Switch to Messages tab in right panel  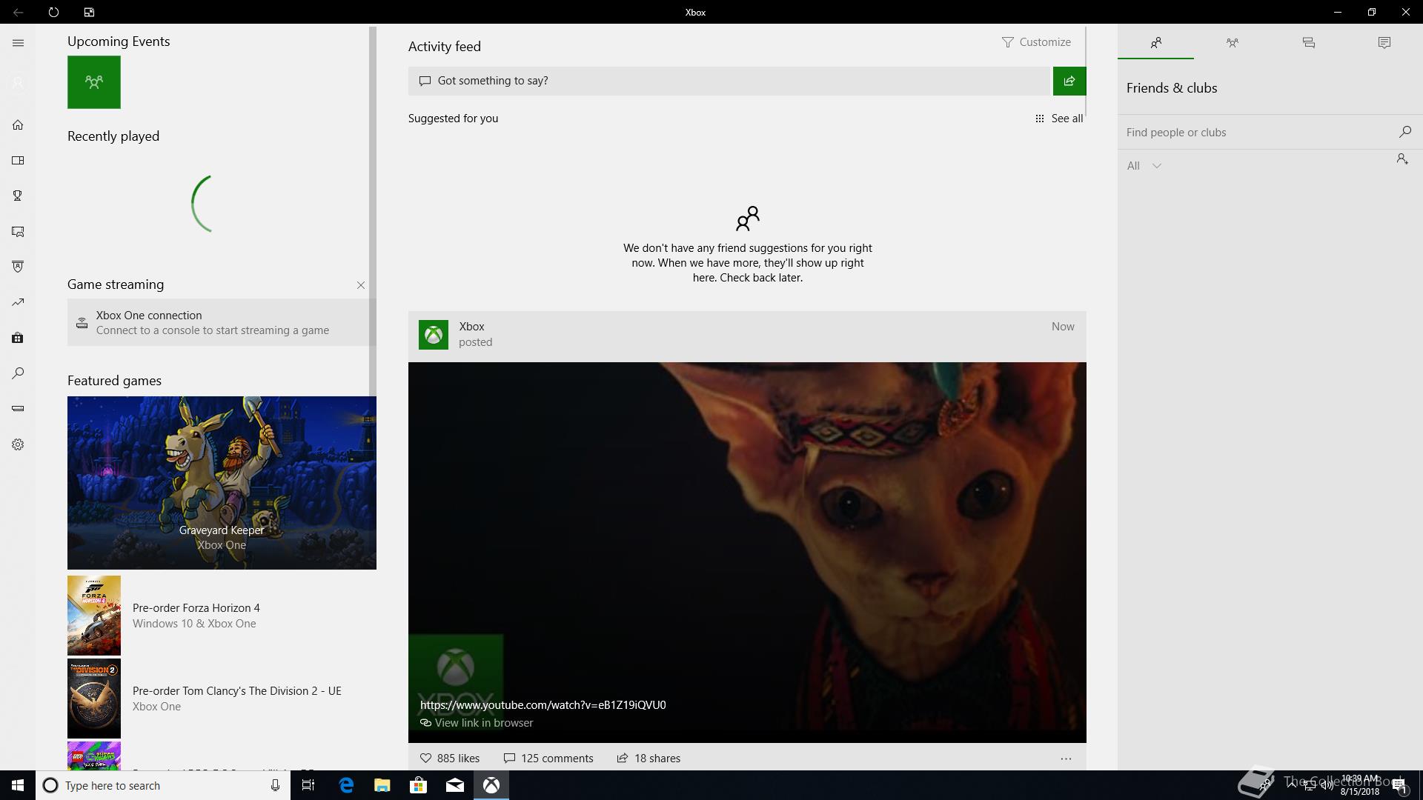click(1309, 43)
